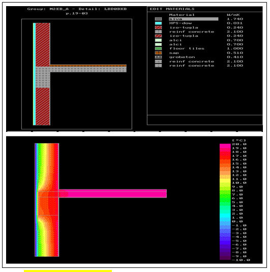Viewport: 270px width, 272px height.
Task: Click the Group M2EB_A detail title text
Action: coord(77,9)
